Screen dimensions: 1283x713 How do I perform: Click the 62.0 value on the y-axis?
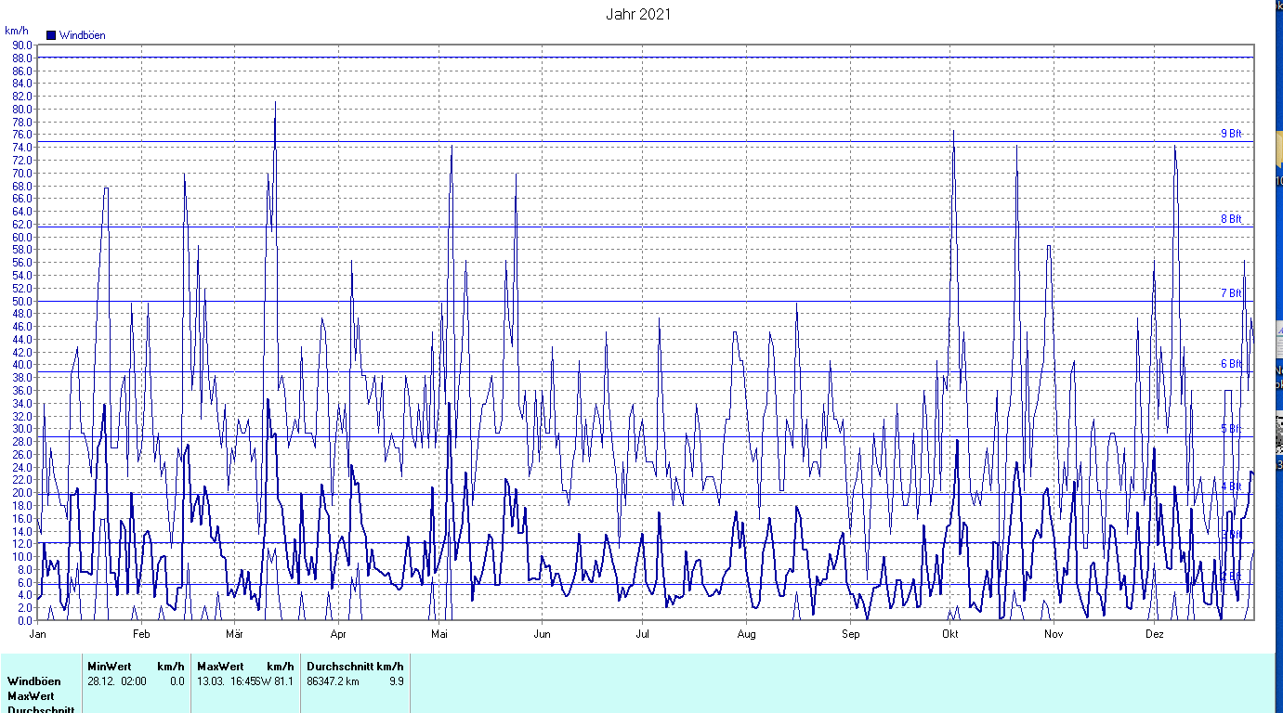click(x=22, y=224)
